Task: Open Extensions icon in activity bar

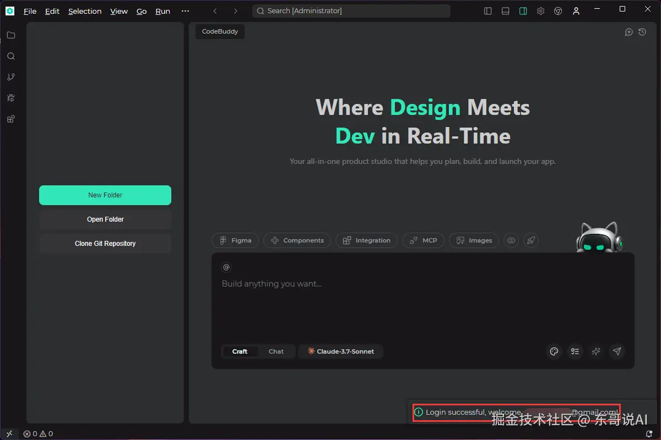Action: 10,119
